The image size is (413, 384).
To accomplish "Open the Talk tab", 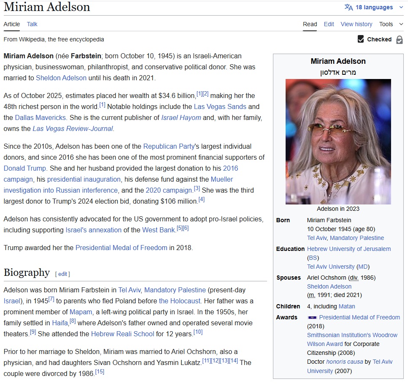I will [32, 24].
